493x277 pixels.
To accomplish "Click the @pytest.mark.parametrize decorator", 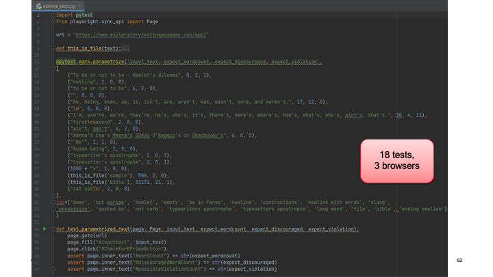I will pos(90,62).
